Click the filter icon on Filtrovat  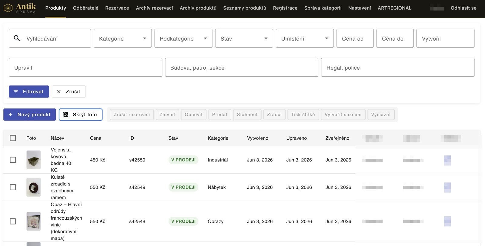click(x=16, y=91)
